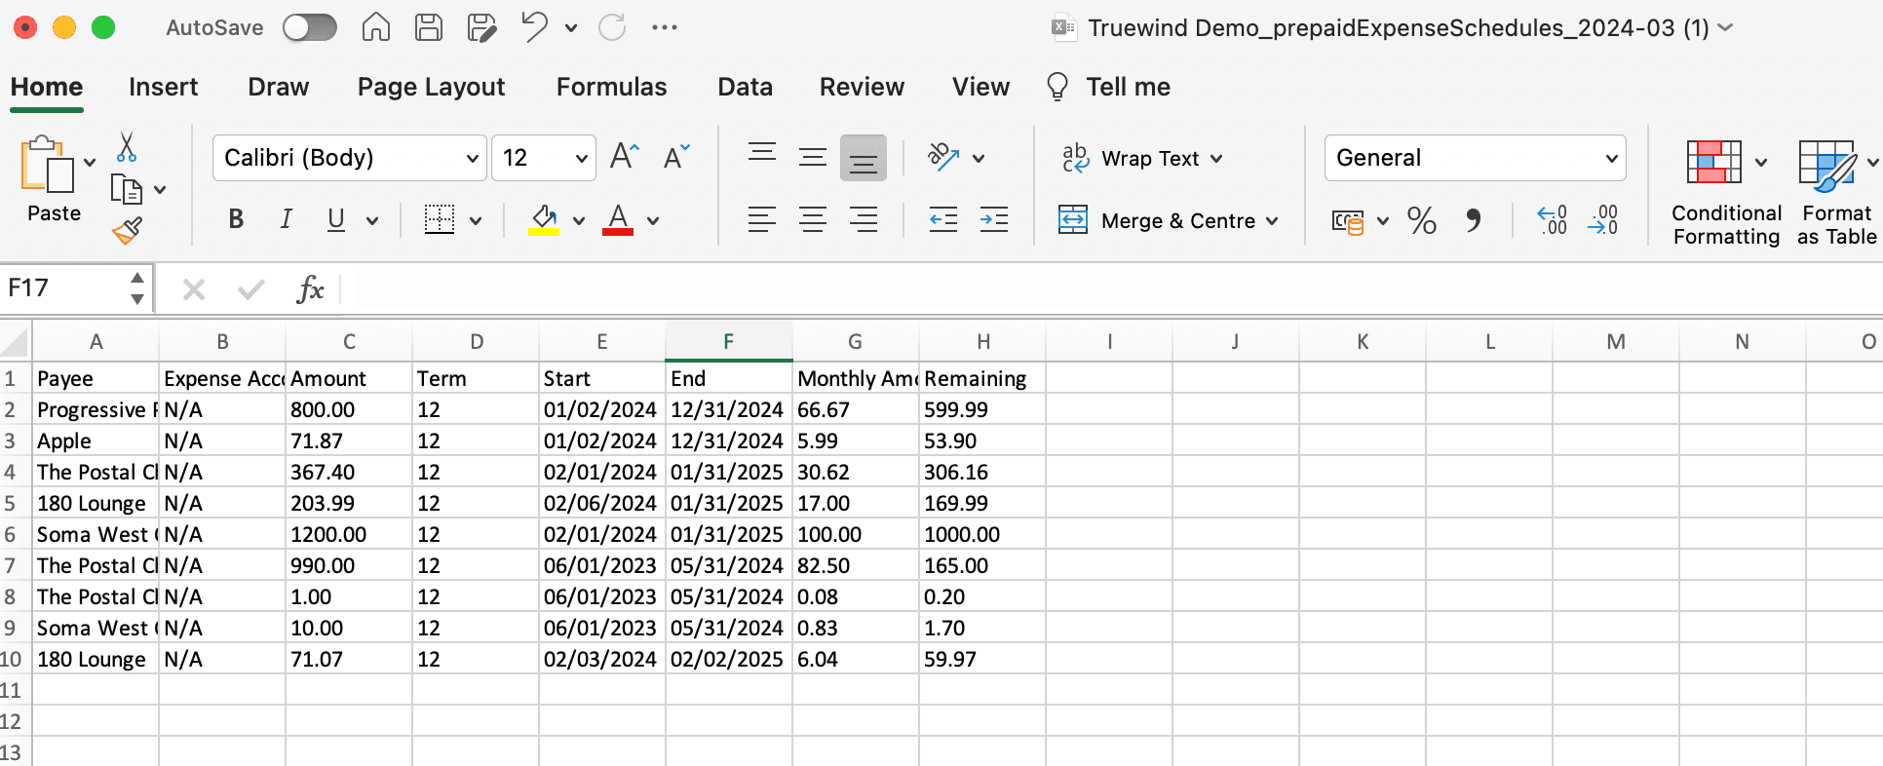1883x766 pixels.
Task: Toggle Centre horizontal alignment
Action: tap(813, 219)
